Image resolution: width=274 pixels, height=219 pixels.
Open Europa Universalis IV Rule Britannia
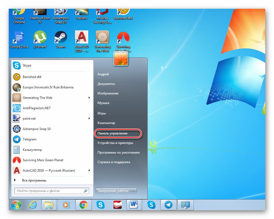[x=52, y=87]
